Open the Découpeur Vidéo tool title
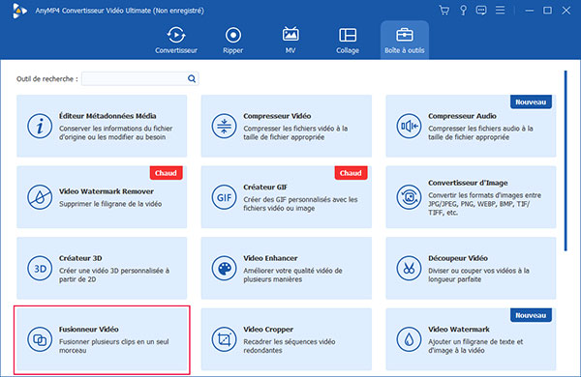This screenshot has height=377, width=581. [x=458, y=258]
